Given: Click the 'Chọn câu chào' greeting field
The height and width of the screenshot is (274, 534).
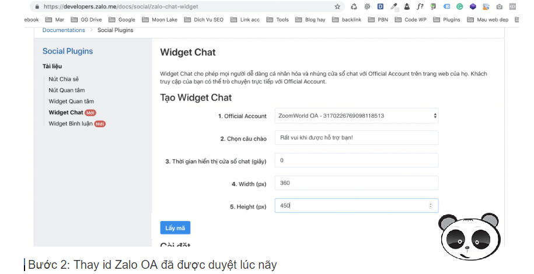Looking at the screenshot, I should tap(356, 138).
